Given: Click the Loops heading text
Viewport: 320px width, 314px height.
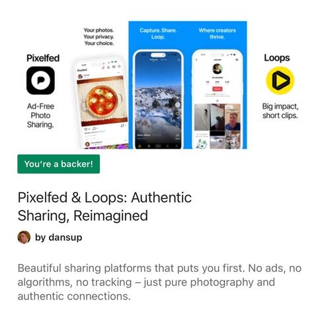Looking at the screenshot, I should click(277, 58).
